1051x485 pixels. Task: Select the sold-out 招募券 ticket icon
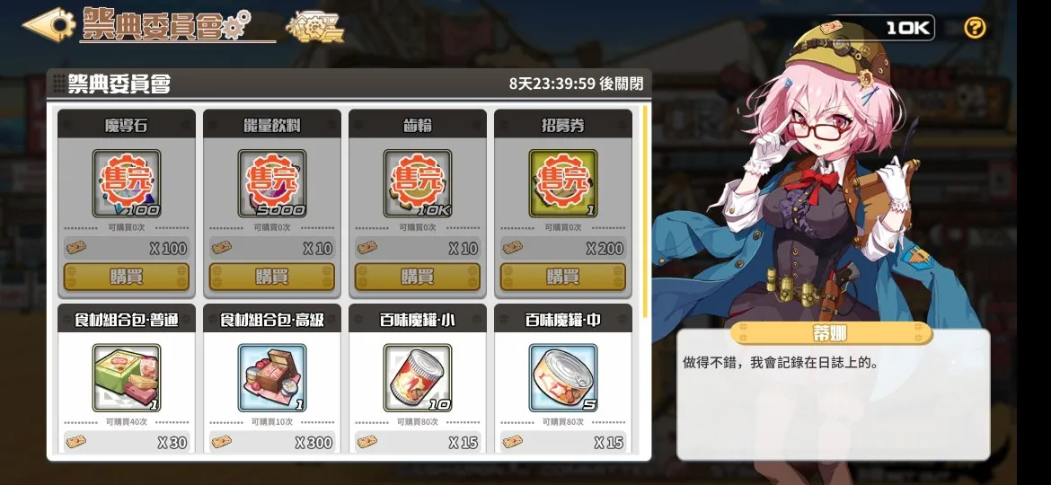click(563, 183)
